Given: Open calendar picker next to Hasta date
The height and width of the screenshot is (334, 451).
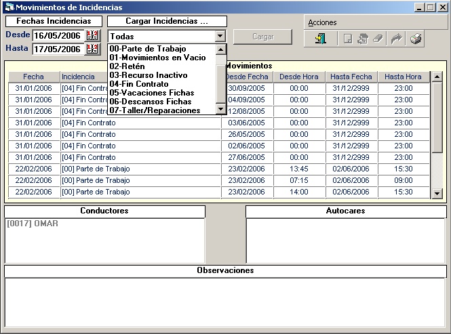Looking at the screenshot, I should (92, 49).
